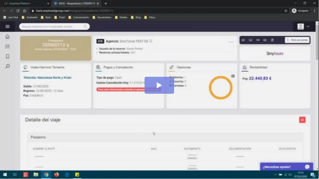Click the chart menu icon in Gestiones

[233, 76]
